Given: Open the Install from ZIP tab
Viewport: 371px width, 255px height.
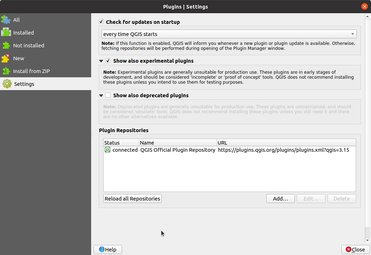Looking at the screenshot, I should (x=46, y=71).
